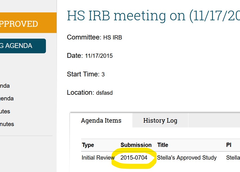Sort by the Type column header

(x=88, y=145)
